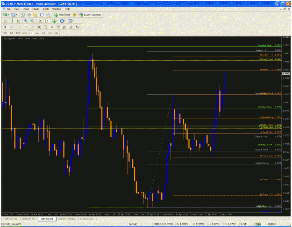Open the Help menu
Screen dimensions: 292x227
pyautogui.click(x=67, y=9)
